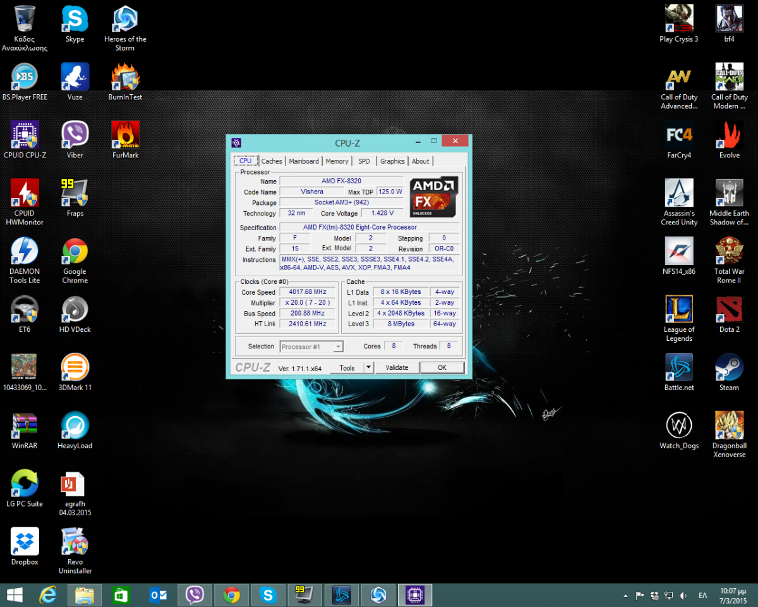Select the Dota 2 desktop icon
Viewport: 758px width, 607px height.
730,314
